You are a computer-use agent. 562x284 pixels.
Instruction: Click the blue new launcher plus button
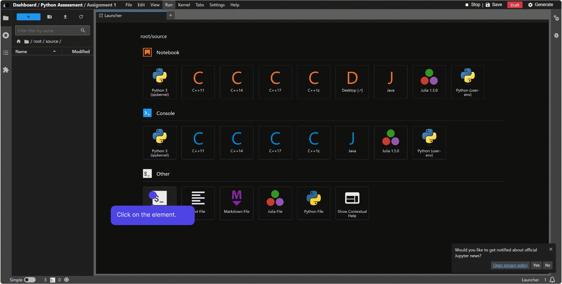pyautogui.click(x=28, y=17)
